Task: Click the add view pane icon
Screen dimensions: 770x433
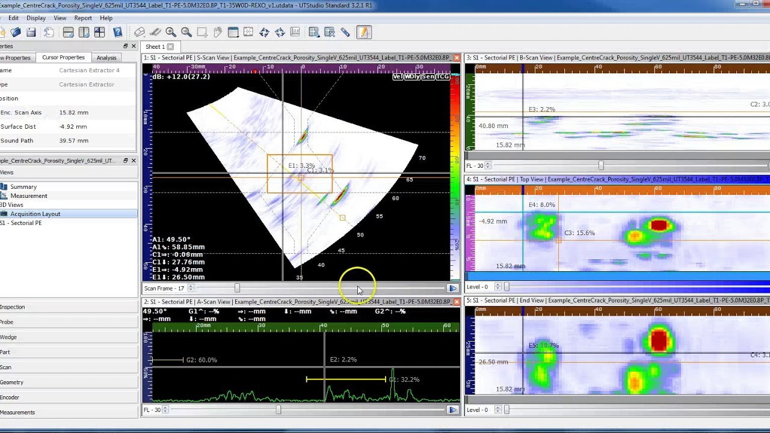Action: click(314, 32)
